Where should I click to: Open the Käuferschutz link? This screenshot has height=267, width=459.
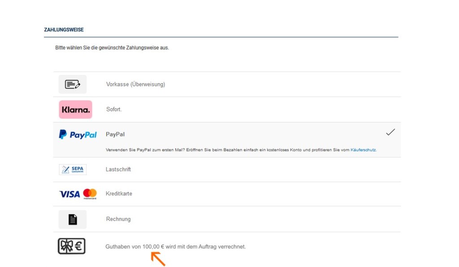tap(363, 150)
